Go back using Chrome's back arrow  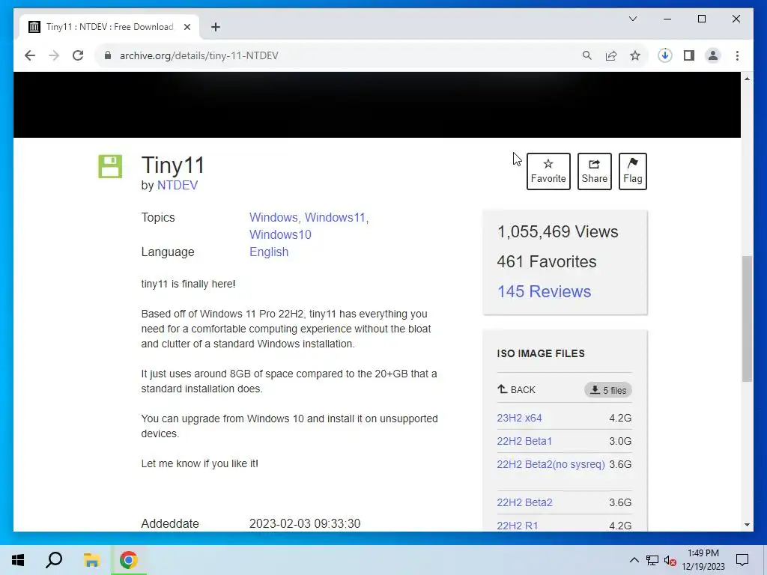(x=30, y=55)
